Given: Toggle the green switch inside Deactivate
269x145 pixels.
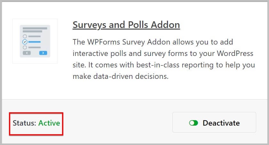Looking at the screenshot, I should (x=194, y=123).
